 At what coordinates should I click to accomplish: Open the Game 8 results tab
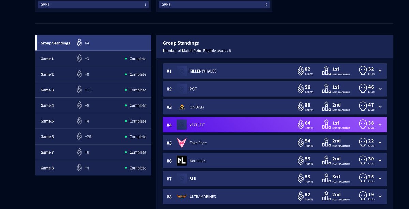coord(93,168)
